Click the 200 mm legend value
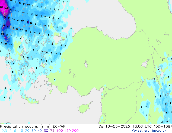 point(75,131)
